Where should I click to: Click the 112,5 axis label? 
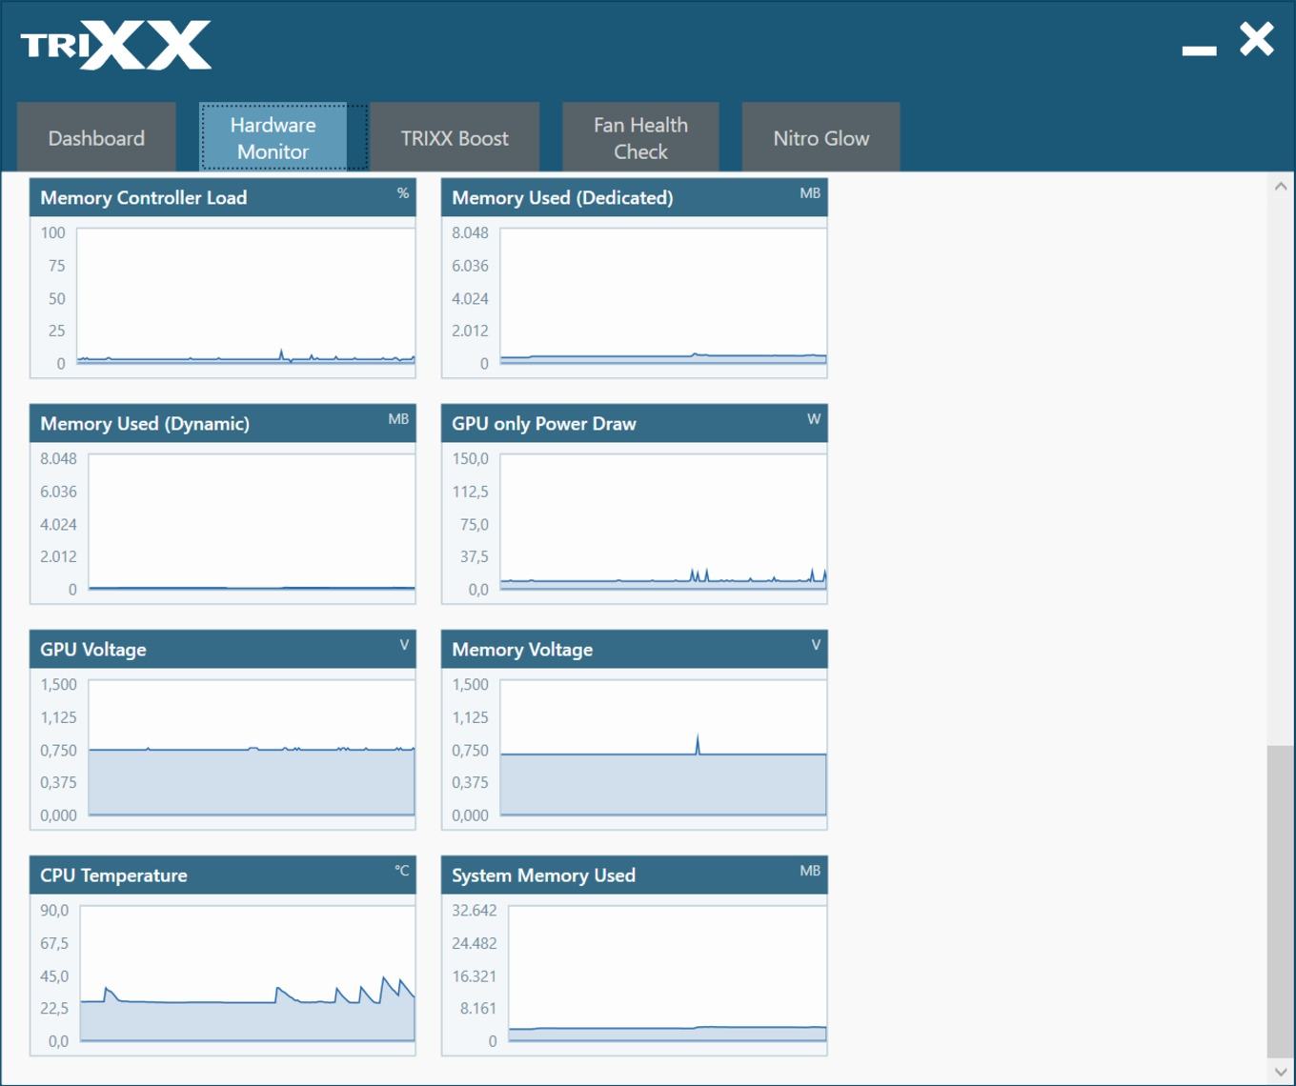coord(471,492)
